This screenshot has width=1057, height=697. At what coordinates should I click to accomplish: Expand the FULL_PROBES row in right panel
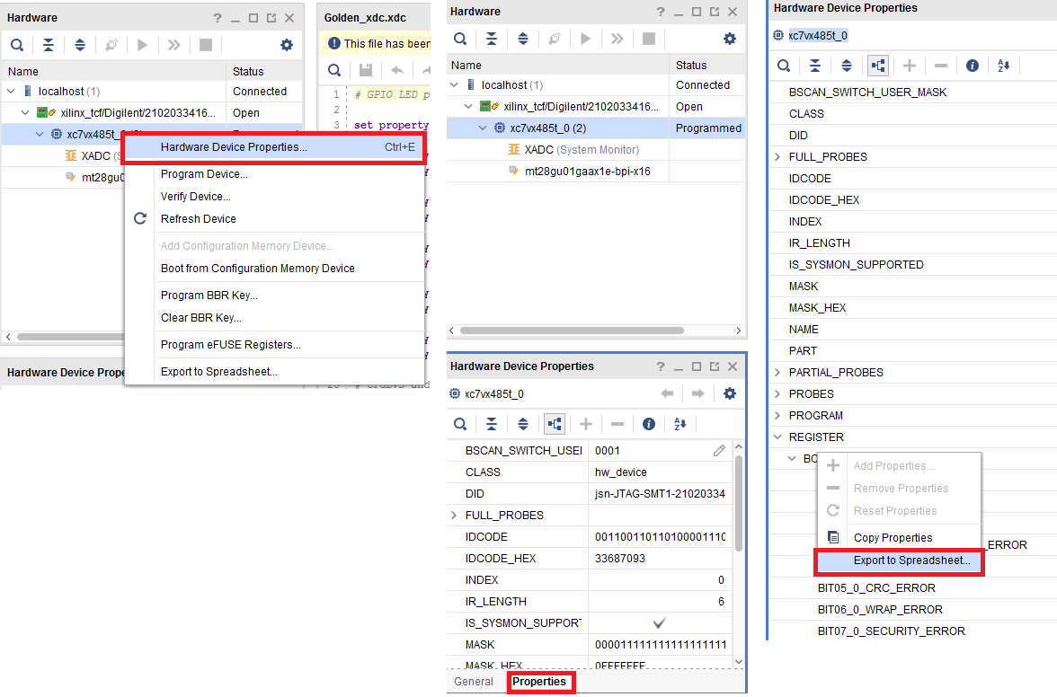click(777, 157)
